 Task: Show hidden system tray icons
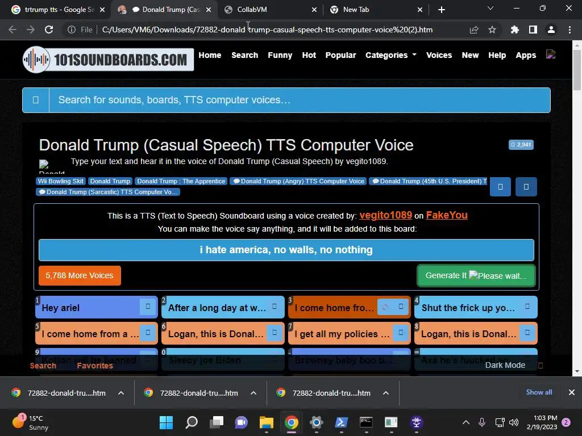tap(466, 422)
